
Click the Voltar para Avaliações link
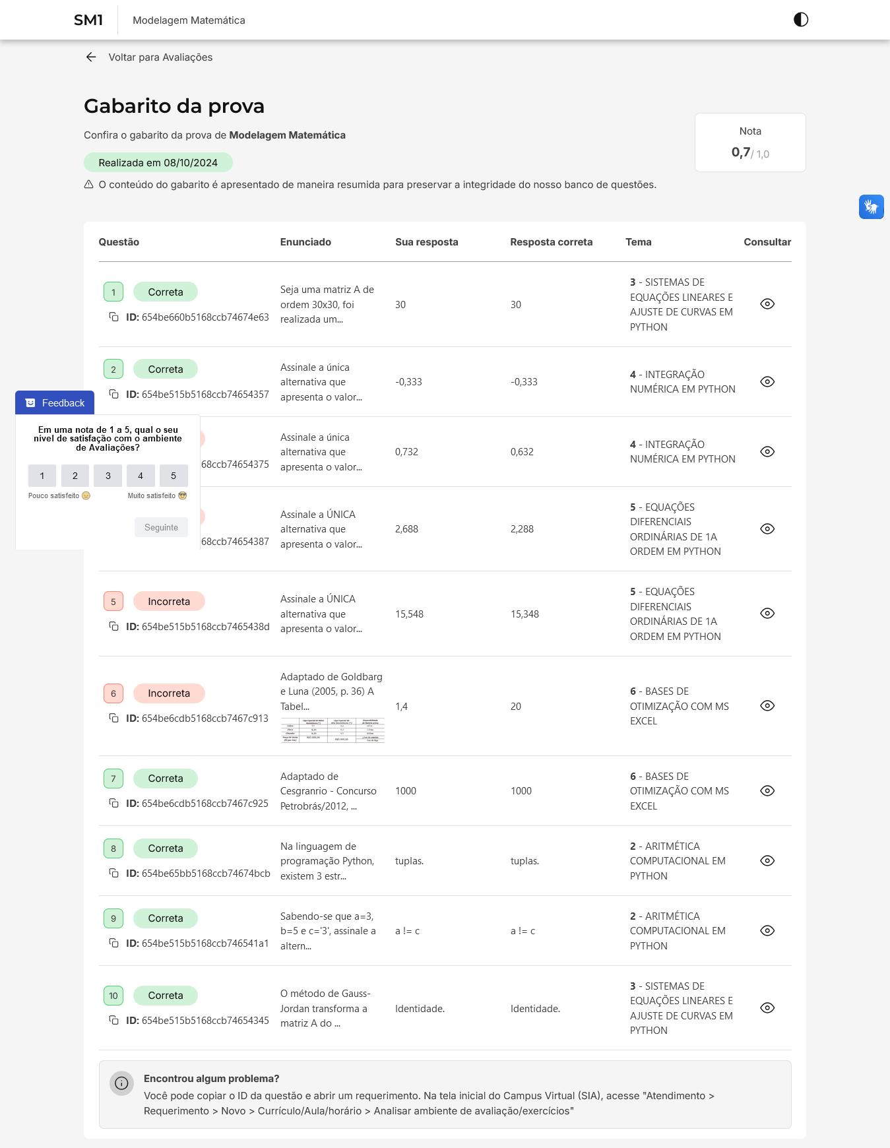coord(160,57)
